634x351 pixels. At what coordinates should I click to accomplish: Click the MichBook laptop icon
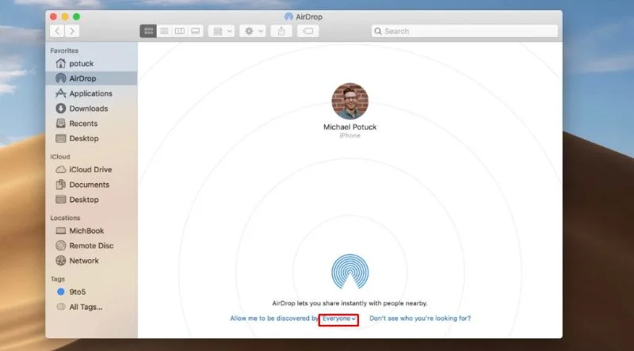(61, 231)
